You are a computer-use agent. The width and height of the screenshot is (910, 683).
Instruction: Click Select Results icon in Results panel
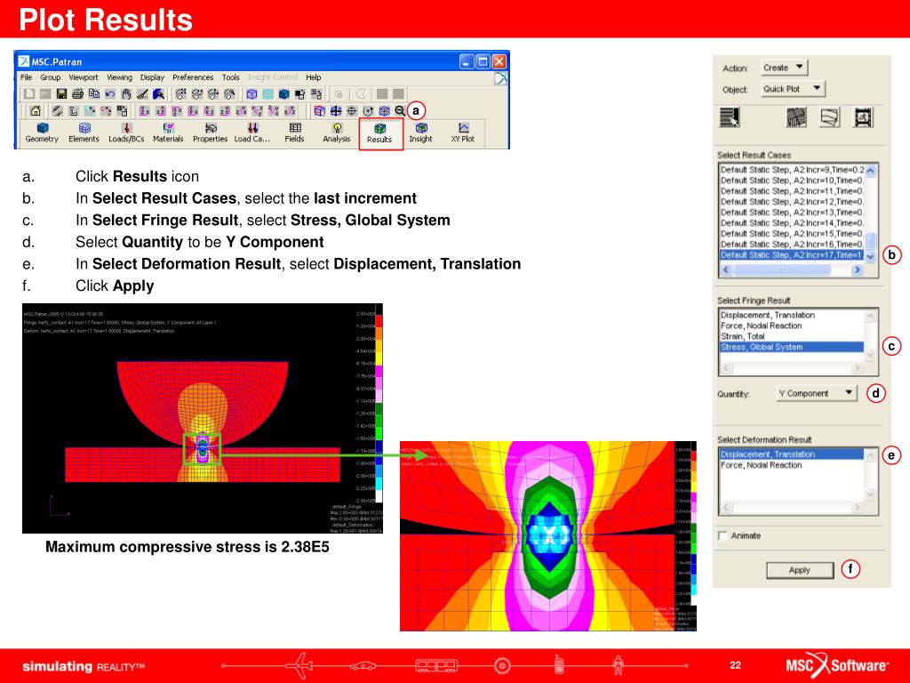coord(730,117)
